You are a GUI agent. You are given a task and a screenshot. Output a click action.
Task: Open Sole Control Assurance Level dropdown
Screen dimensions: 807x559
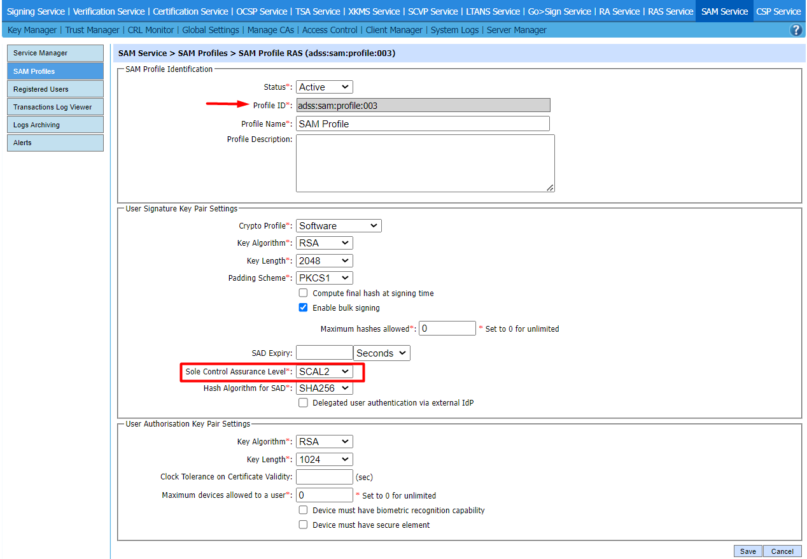click(x=324, y=371)
